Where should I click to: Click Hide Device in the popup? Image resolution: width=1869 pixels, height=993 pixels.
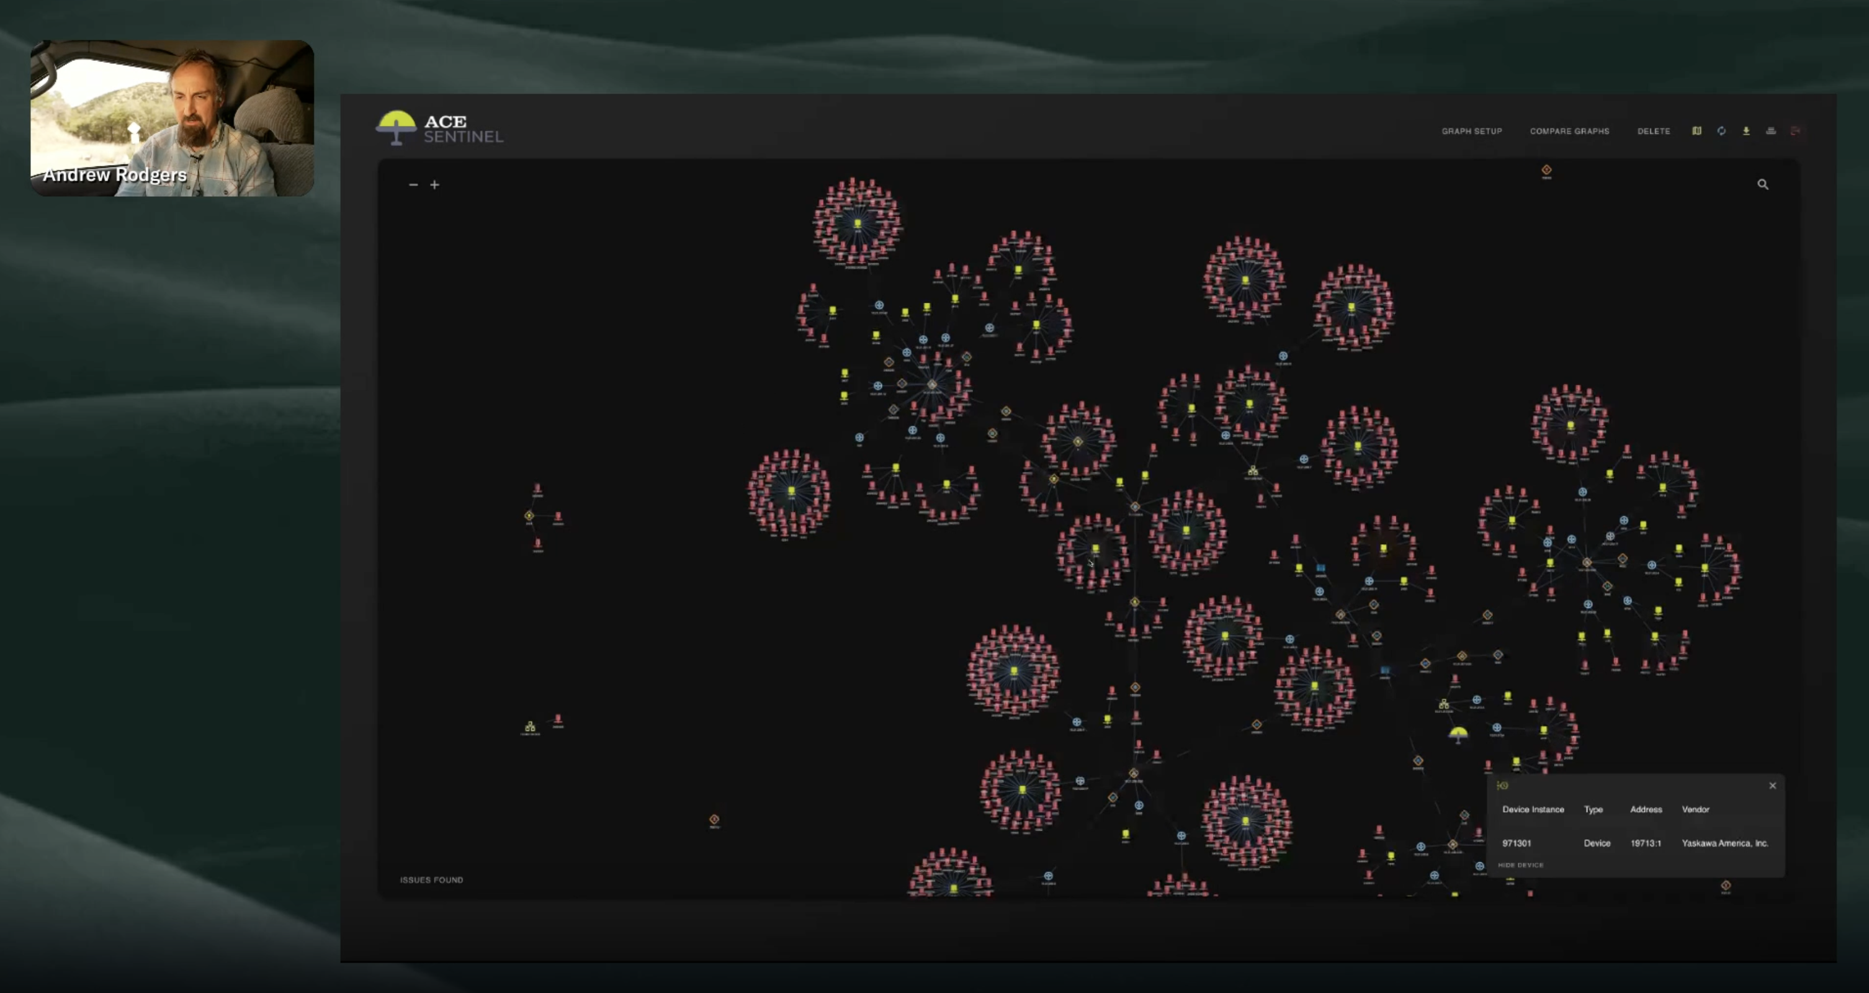1520,865
